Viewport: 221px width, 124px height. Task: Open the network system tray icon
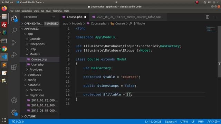(x=205, y=2)
